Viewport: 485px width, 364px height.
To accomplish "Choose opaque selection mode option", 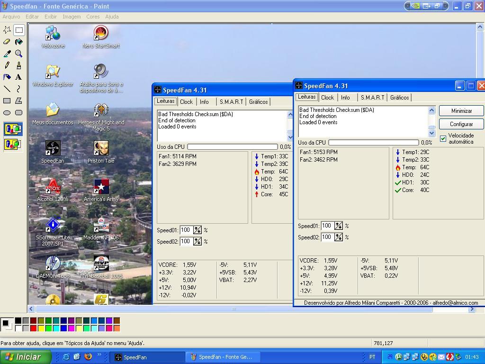I will tap(13, 129).
